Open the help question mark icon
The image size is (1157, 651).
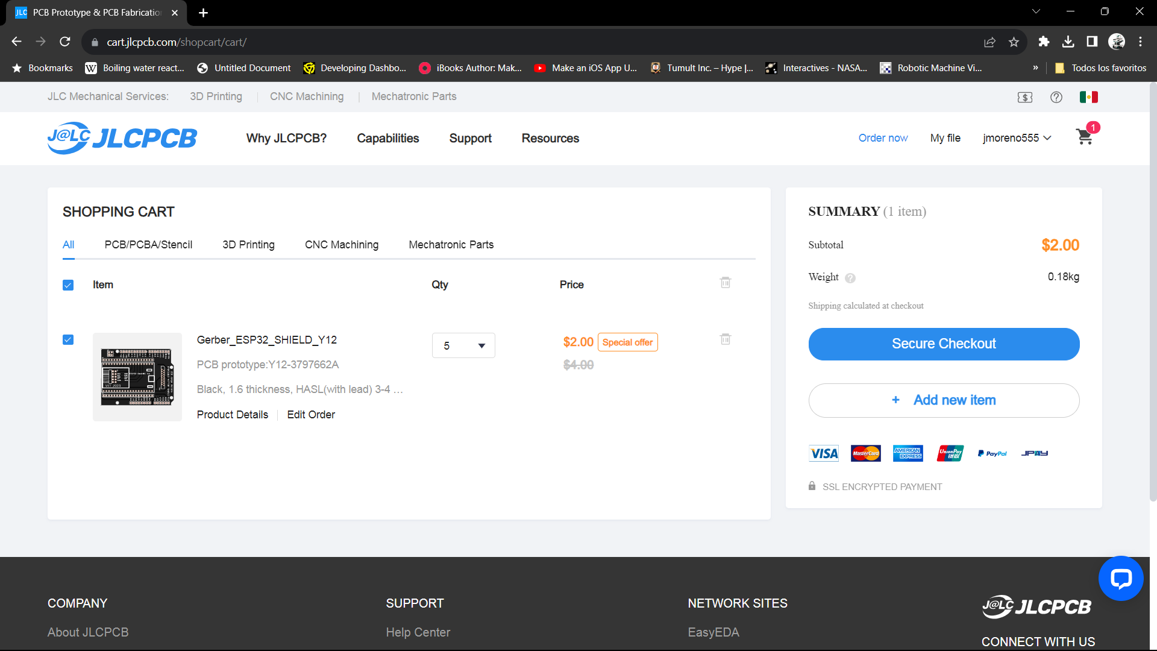1056,97
